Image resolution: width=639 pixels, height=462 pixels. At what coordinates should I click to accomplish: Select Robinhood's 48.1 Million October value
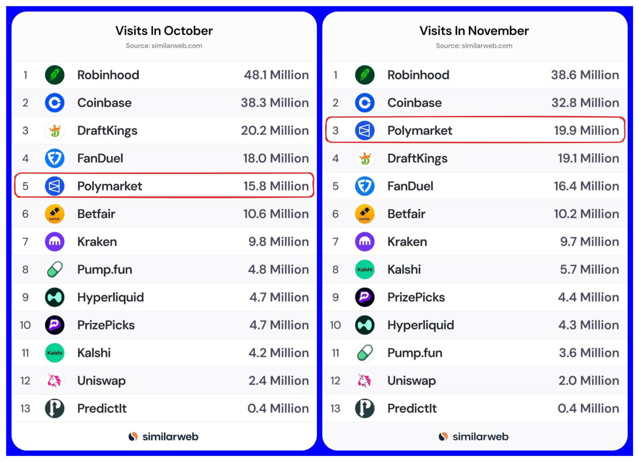[276, 75]
